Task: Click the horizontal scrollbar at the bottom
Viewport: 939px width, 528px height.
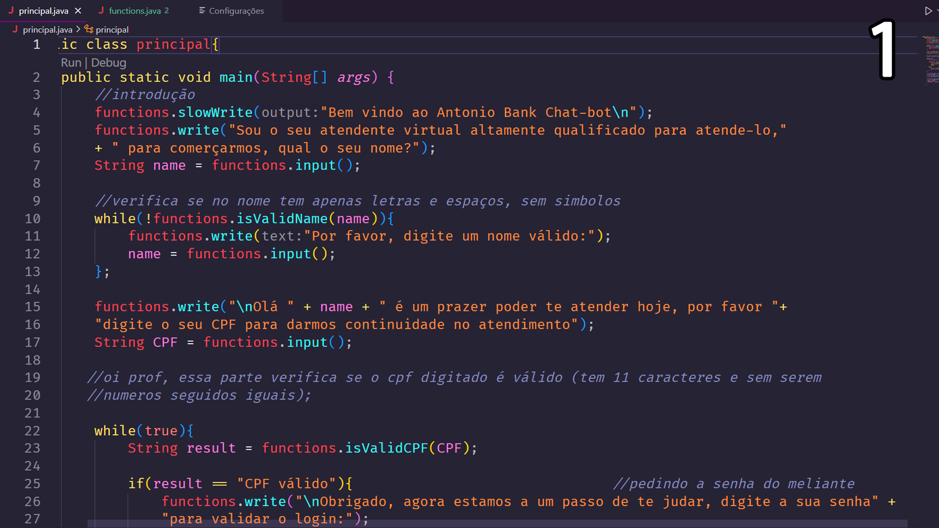Action: pos(497,524)
